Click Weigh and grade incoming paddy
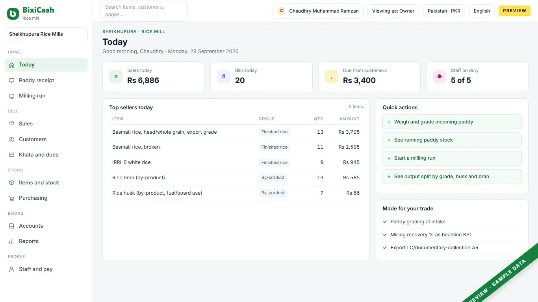The image size is (538, 302). 452,122
